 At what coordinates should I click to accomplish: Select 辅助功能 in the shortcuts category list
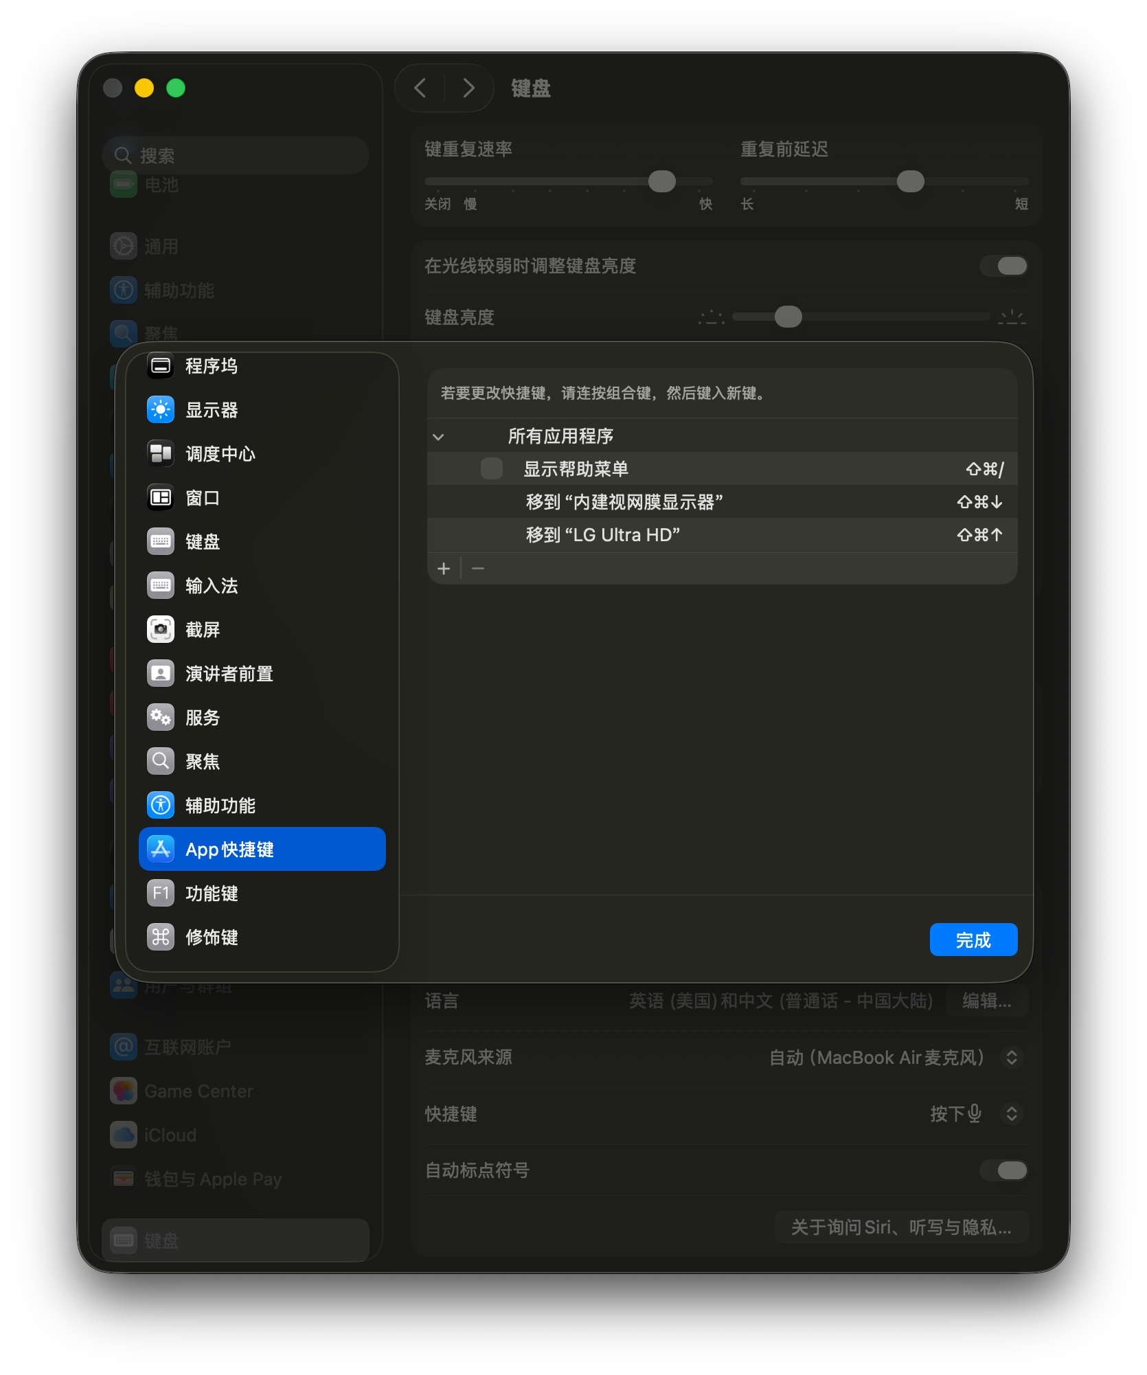pos(220,806)
